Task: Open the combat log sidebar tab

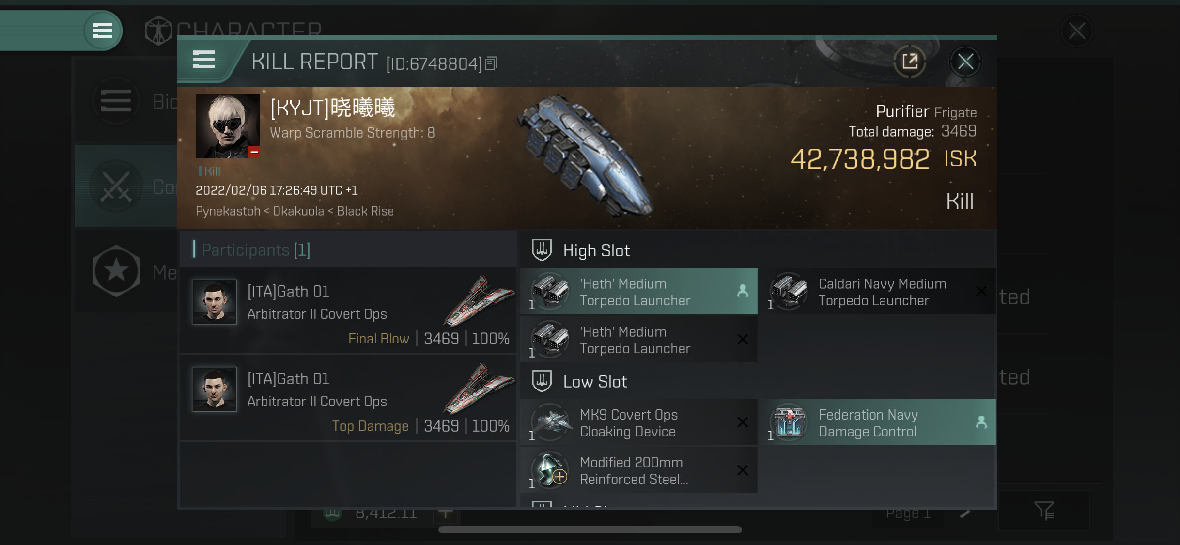Action: coord(116,187)
